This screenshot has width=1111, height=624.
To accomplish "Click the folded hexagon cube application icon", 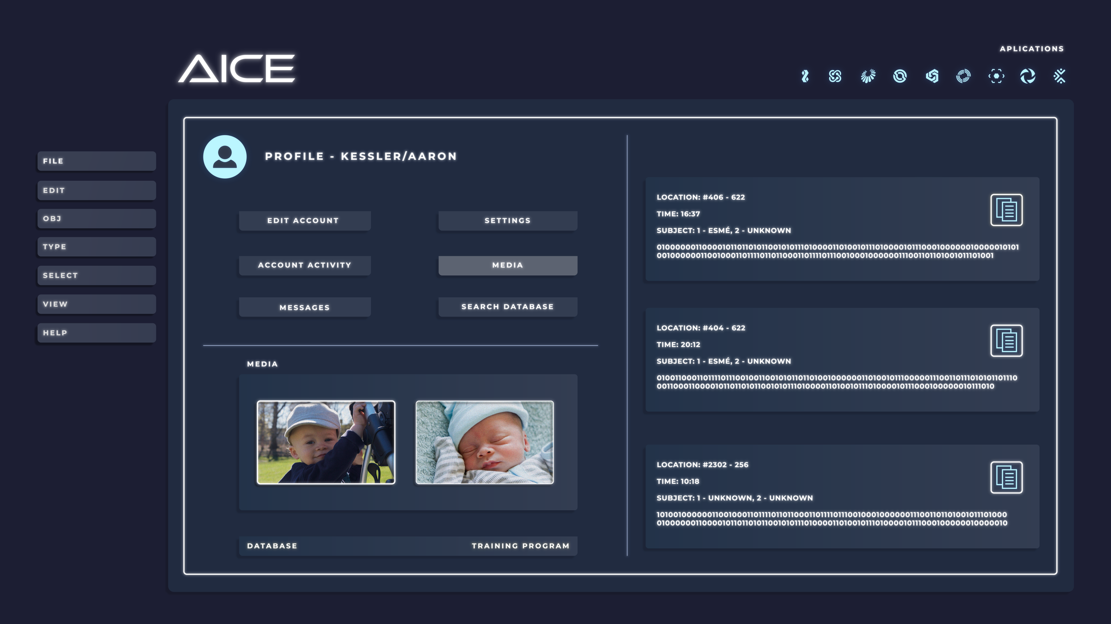I will 932,76.
